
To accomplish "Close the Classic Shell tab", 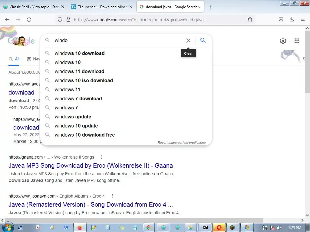I will tap(63, 7).
